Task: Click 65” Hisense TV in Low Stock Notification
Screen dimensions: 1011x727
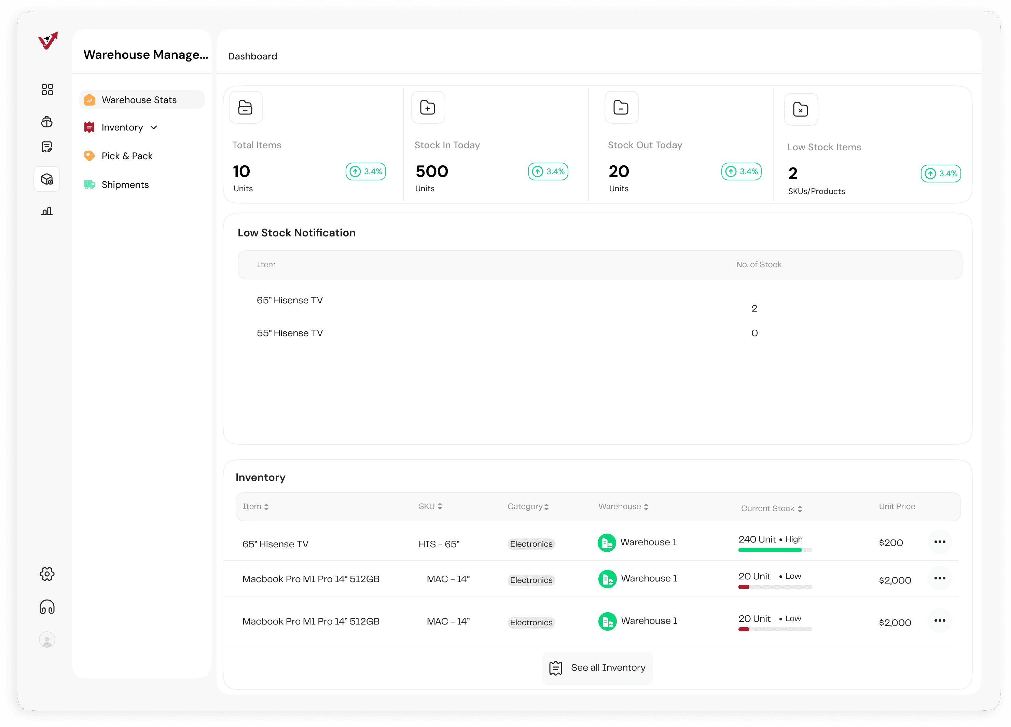Action: point(290,300)
